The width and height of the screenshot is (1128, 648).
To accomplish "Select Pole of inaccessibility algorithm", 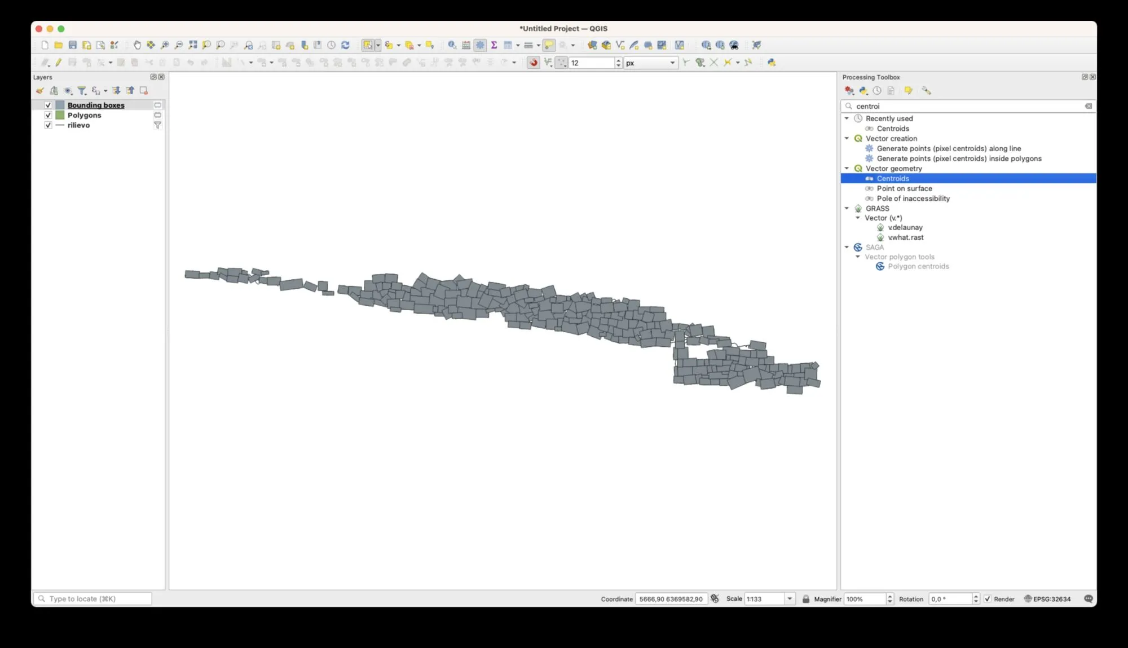I will point(913,199).
